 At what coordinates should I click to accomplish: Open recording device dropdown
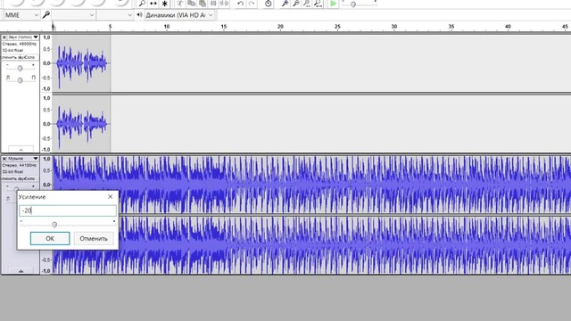point(73,15)
